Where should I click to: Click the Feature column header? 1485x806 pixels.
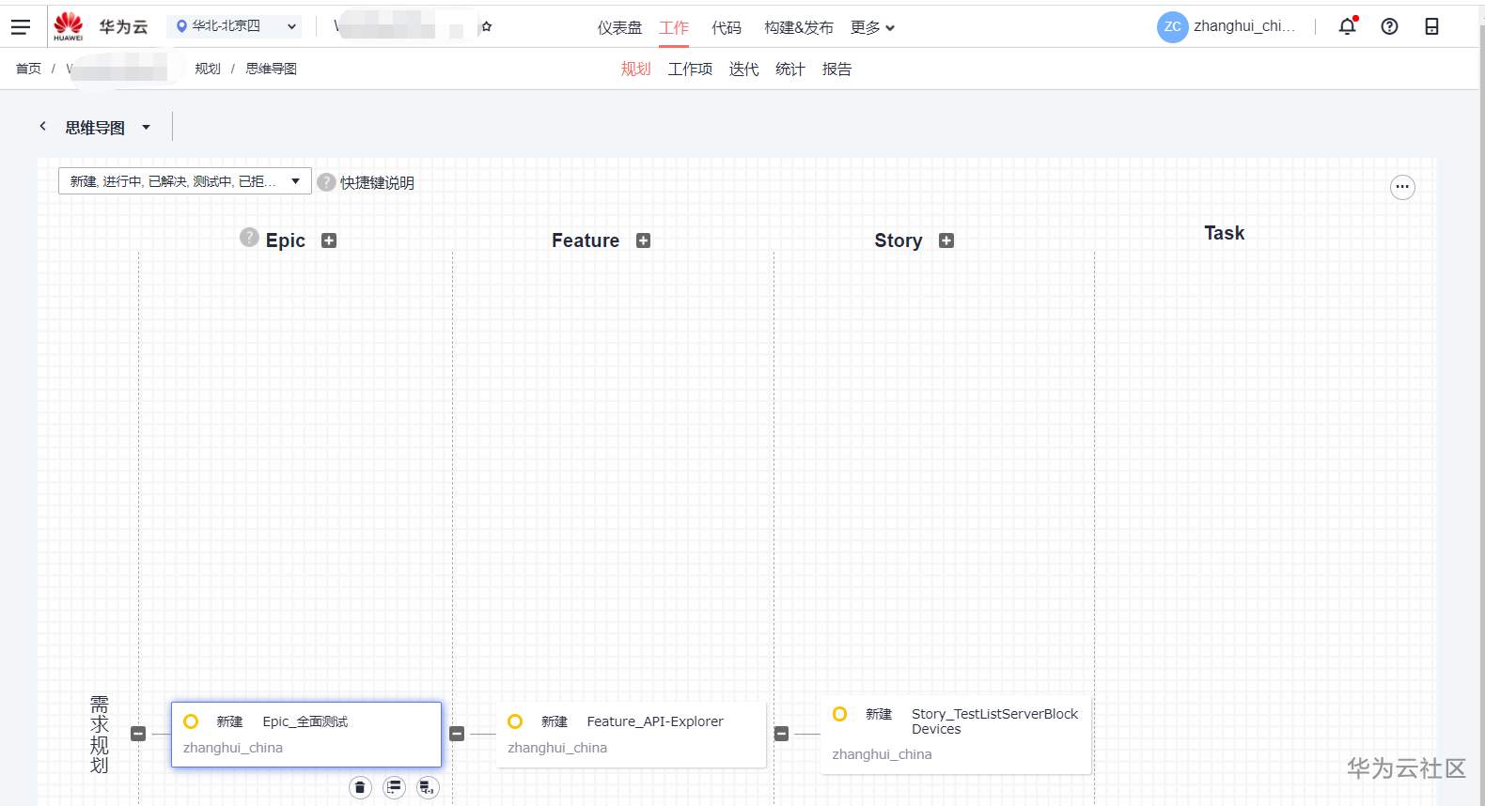pyautogui.click(x=586, y=240)
